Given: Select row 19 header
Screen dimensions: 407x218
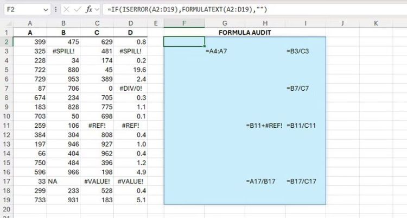Looking at the screenshot, I should [x=6, y=200].
